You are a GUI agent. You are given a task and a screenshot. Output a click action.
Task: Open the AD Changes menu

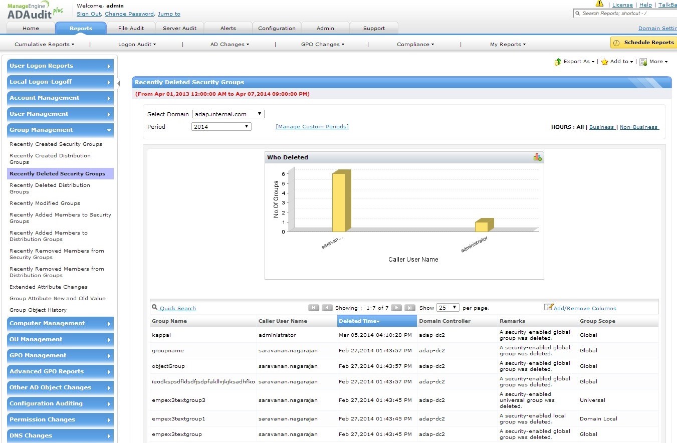coord(229,45)
